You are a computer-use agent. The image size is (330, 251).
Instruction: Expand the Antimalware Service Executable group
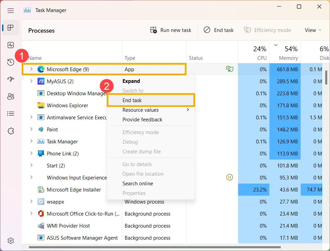pos(31,117)
